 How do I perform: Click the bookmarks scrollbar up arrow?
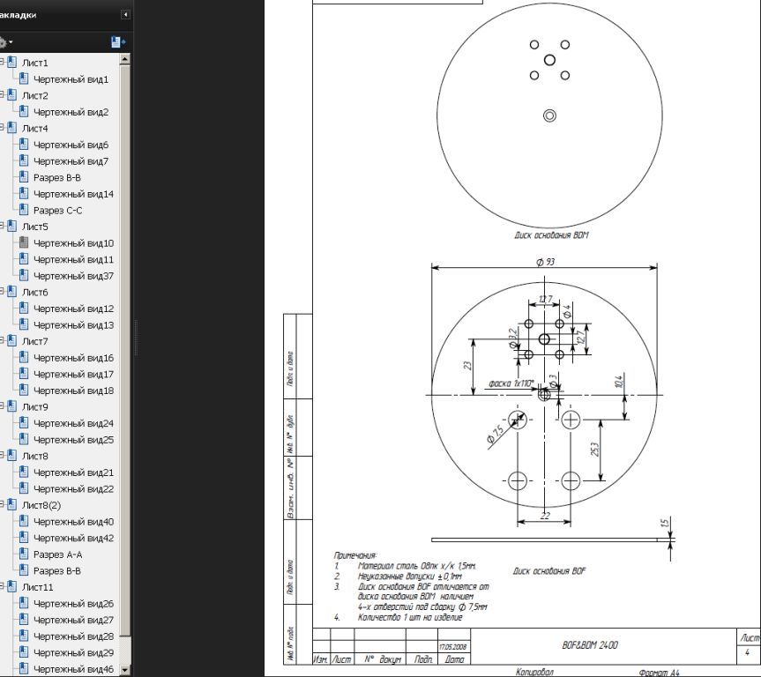click(x=124, y=59)
